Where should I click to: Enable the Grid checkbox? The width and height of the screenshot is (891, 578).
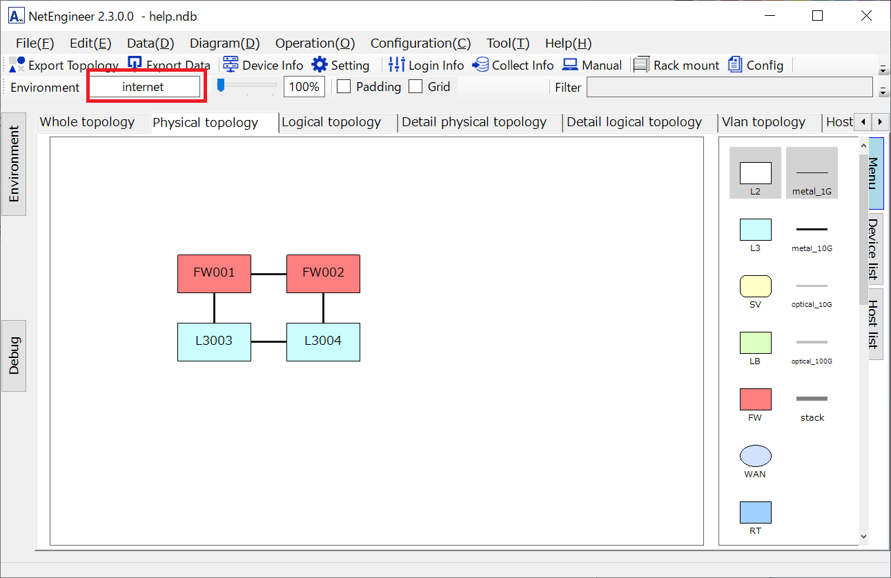coord(415,87)
